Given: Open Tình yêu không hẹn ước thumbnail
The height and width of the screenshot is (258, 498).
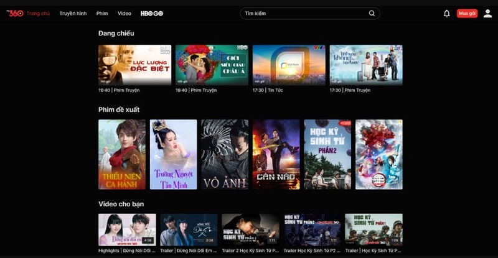Looking at the screenshot, I should [x=366, y=65].
